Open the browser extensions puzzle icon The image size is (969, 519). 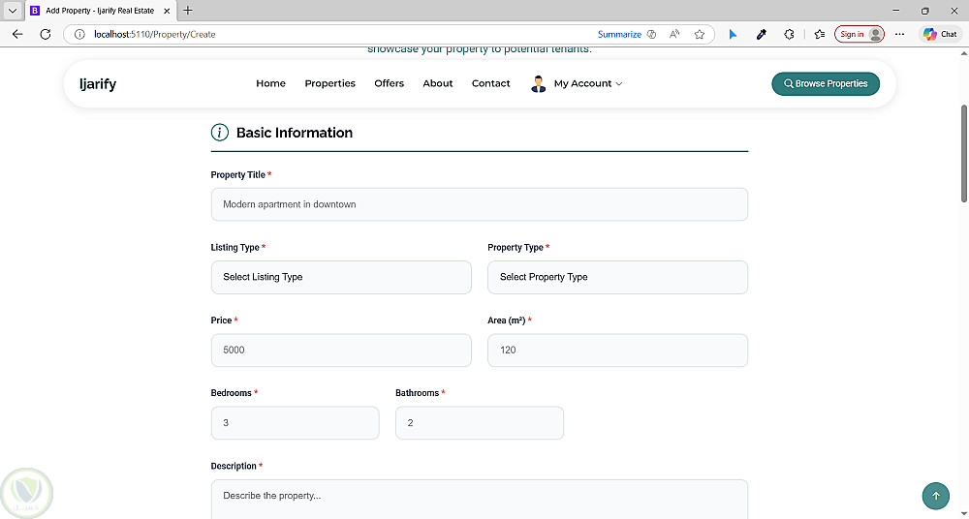(x=790, y=34)
